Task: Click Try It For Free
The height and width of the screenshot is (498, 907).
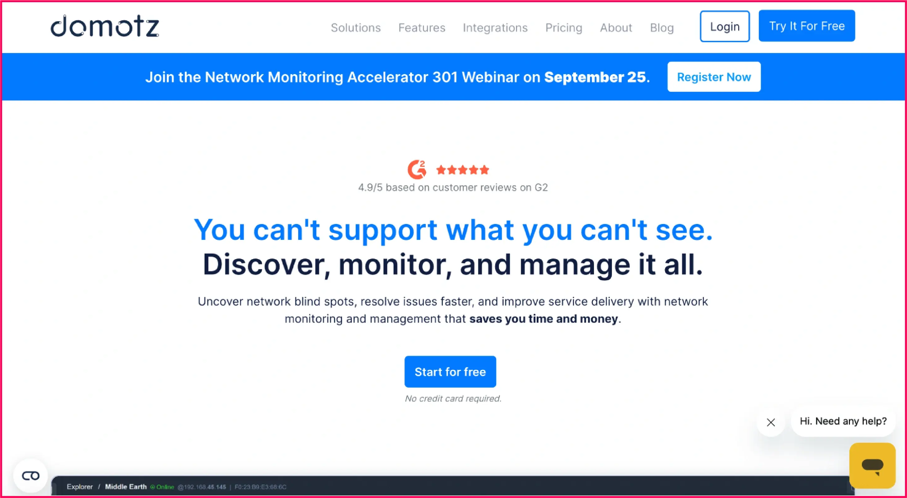Action: click(x=806, y=26)
